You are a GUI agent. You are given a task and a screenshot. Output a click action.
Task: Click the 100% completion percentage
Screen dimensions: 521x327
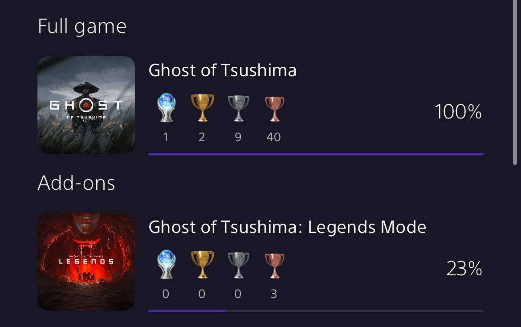pos(458,111)
